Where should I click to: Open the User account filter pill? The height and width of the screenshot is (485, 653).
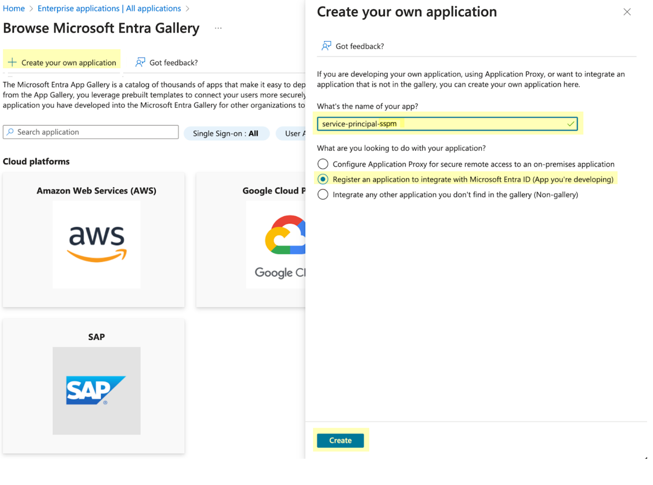pyautogui.click(x=291, y=134)
